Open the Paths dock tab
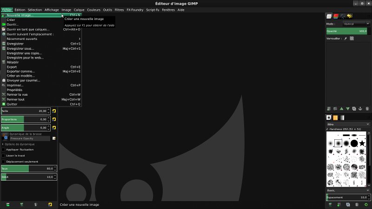This screenshot has height=209, width=372. pyautogui.click(x=343, y=16)
